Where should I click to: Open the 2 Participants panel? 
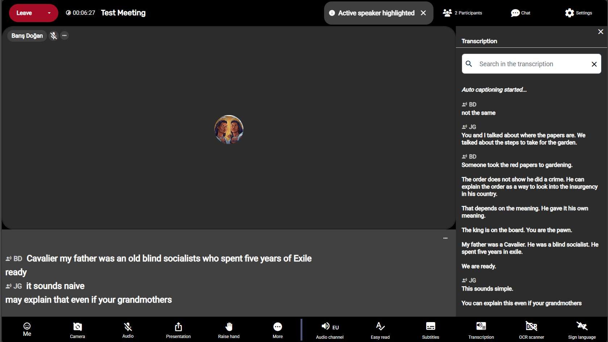pos(462,13)
